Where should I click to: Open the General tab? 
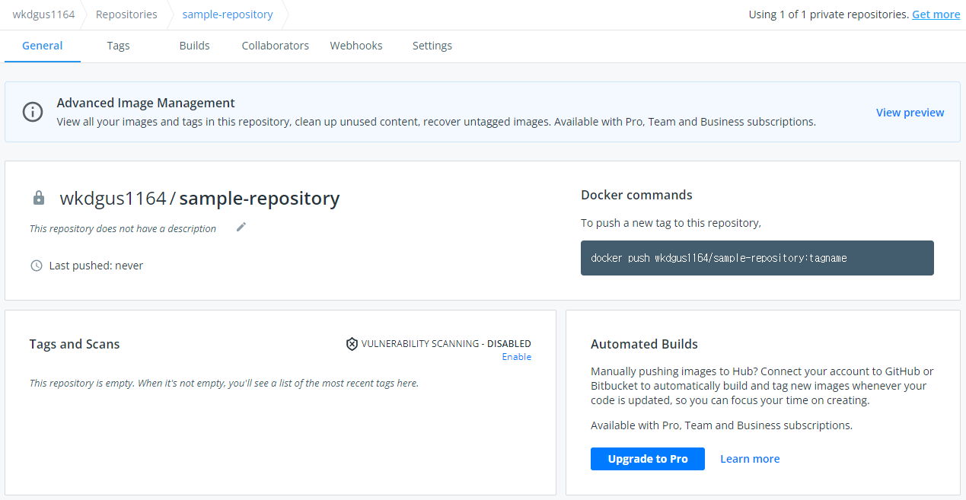[43, 46]
